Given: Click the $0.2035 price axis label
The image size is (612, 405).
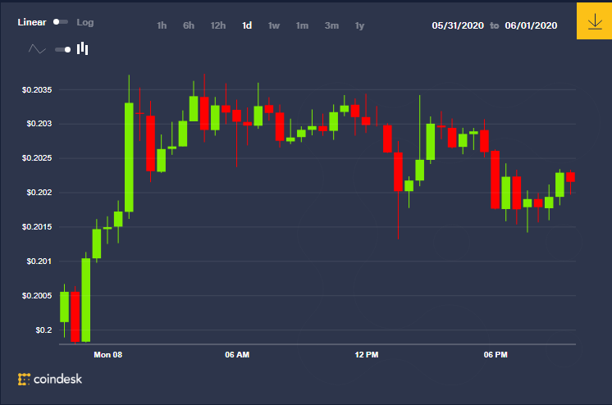Looking at the screenshot, I should [37, 90].
